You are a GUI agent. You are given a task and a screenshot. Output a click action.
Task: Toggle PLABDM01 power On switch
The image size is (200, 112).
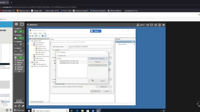(21, 38)
